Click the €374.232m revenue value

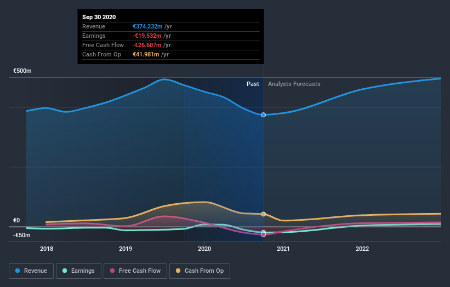point(147,26)
